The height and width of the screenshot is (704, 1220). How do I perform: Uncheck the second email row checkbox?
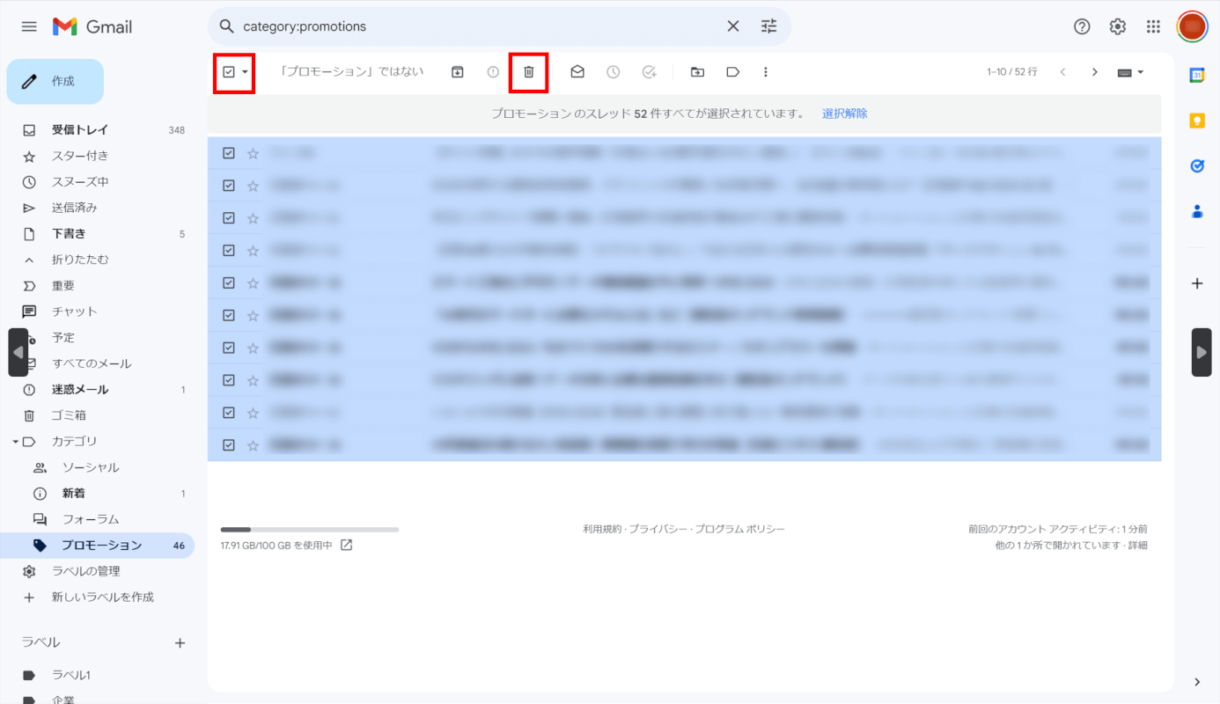pos(229,186)
